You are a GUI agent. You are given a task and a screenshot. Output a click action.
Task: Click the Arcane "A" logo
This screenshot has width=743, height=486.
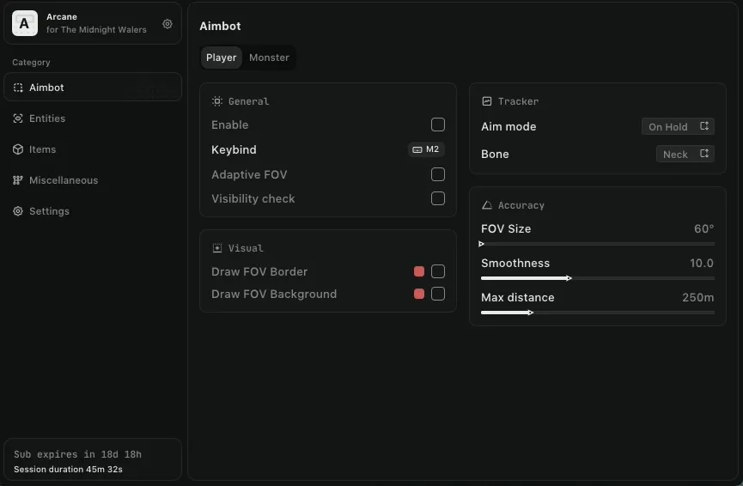(24, 24)
